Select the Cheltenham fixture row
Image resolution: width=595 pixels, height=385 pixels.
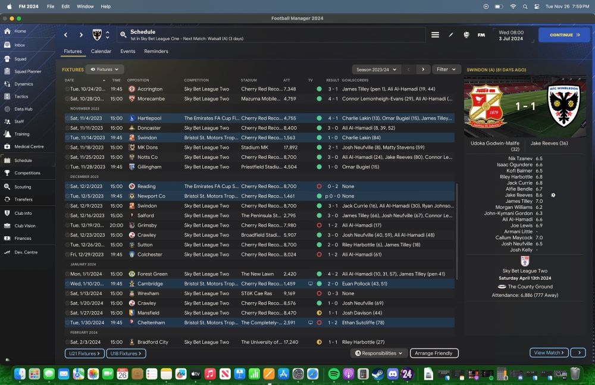[x=259, y=323]
